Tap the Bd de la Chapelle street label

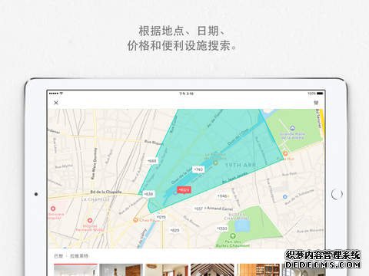[106, 192]
